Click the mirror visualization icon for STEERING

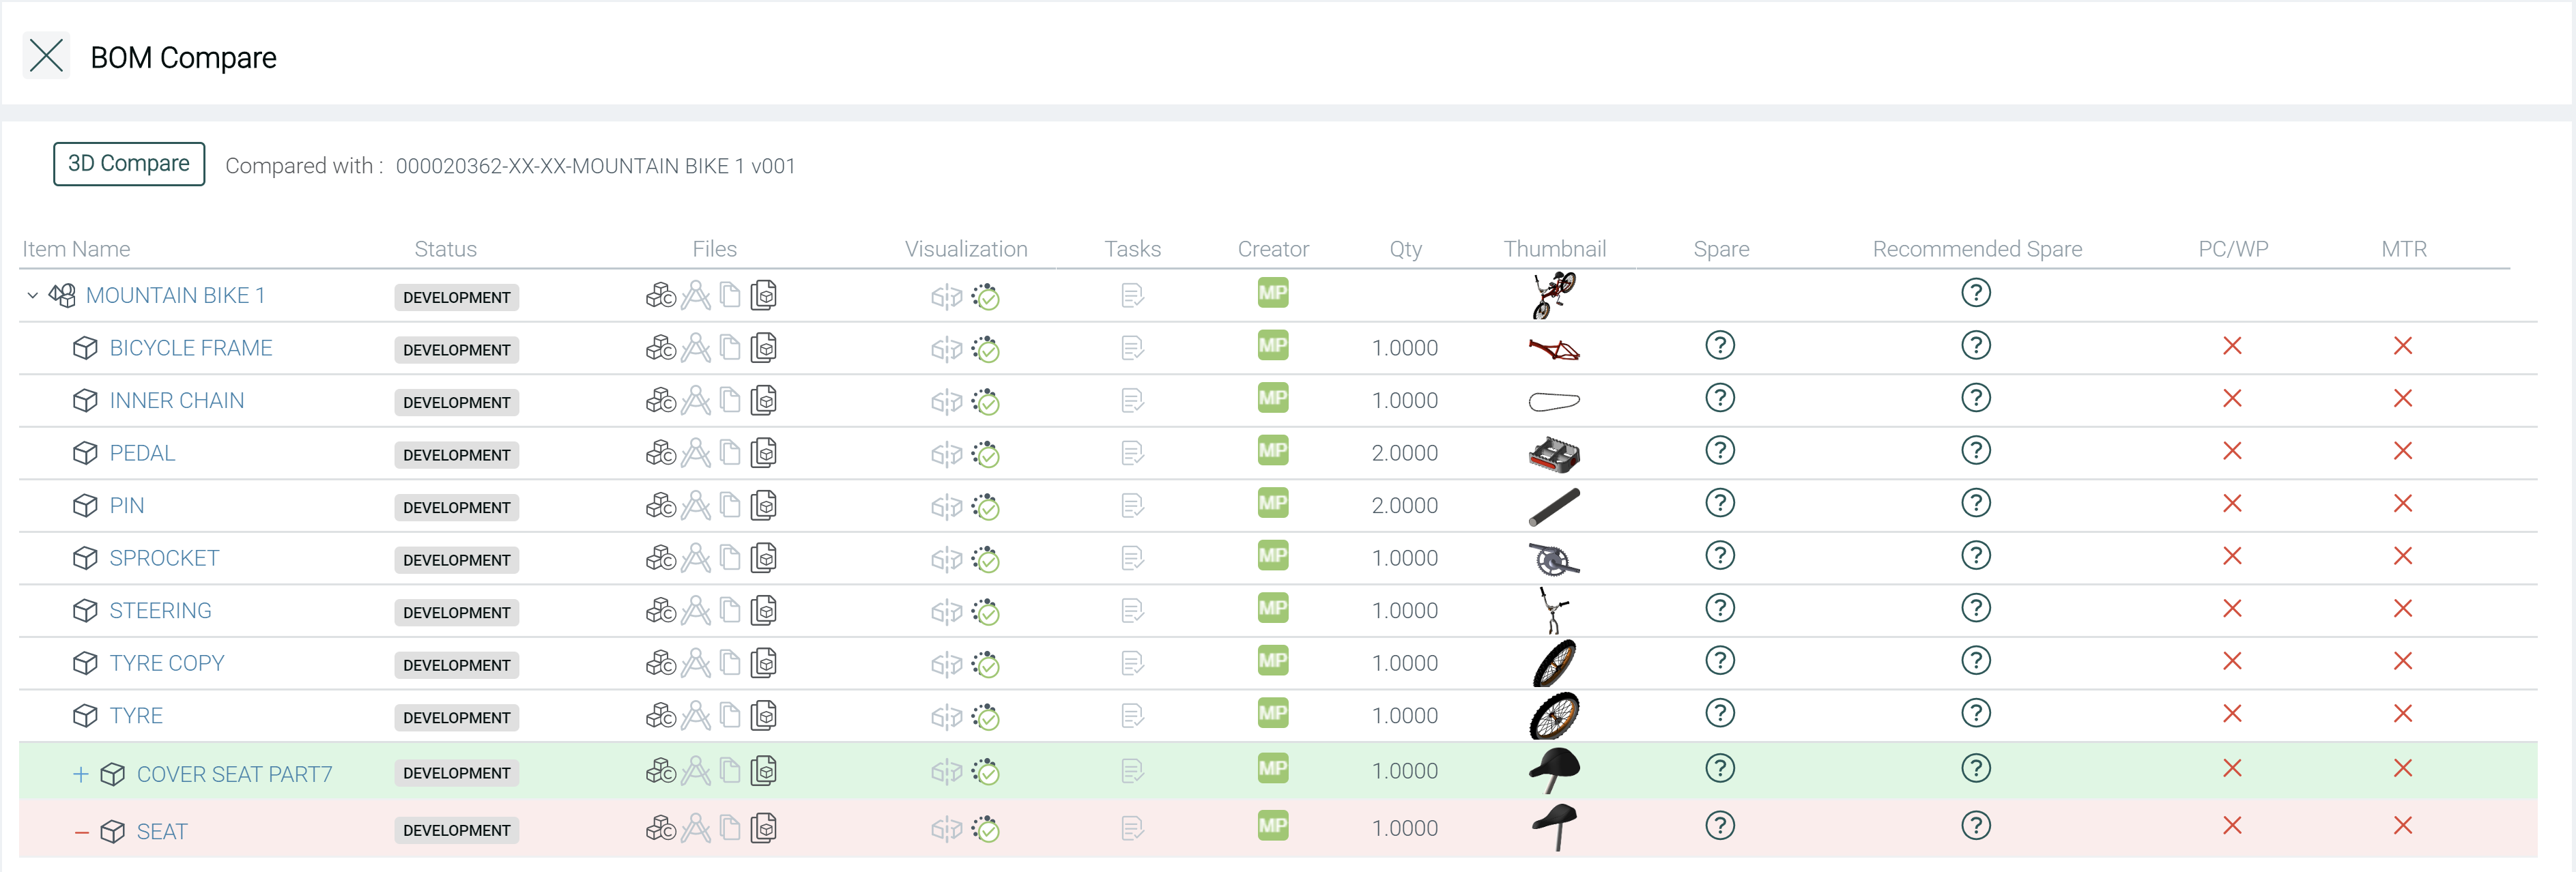[945, 611]
